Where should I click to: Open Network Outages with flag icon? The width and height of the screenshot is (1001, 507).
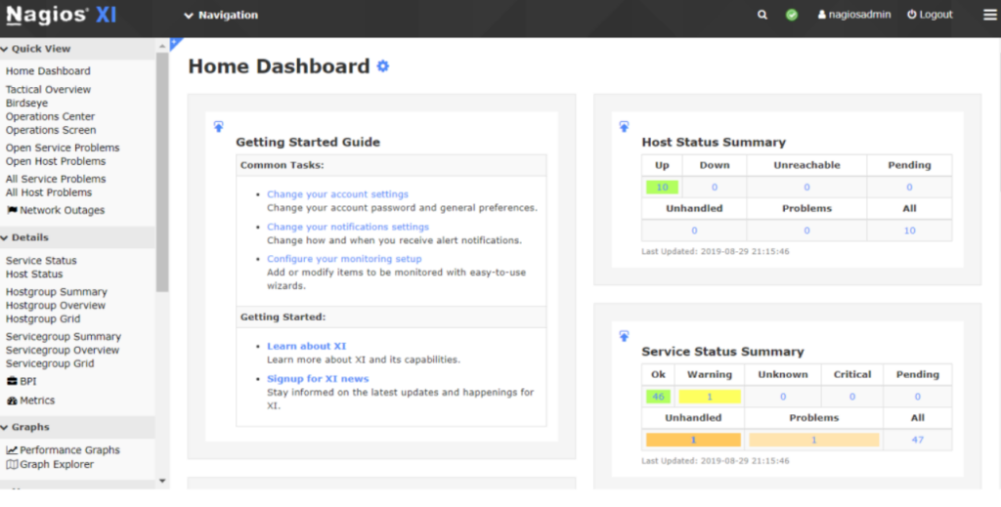[56, 210]
